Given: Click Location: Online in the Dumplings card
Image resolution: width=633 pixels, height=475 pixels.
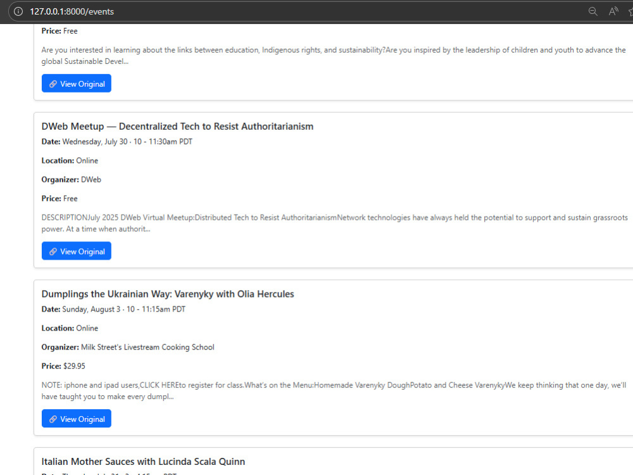Looking at the screenshot, I should tap(70, 328).
